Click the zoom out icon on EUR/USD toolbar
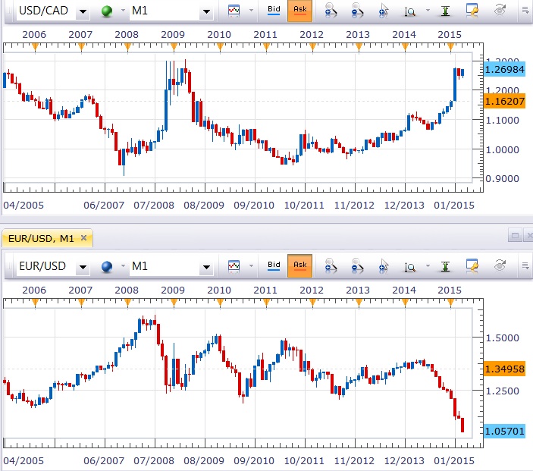This screenshot has width=533, height=471. tap(357, 265)
